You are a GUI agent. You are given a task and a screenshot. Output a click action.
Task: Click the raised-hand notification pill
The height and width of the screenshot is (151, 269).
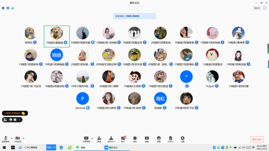pyautogui.click(x=15, y=113)
